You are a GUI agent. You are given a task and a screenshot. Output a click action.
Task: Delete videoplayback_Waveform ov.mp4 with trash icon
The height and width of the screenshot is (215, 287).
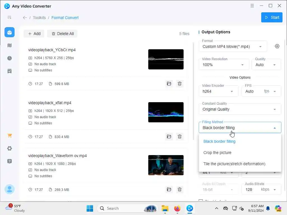[x=180, y=190]
